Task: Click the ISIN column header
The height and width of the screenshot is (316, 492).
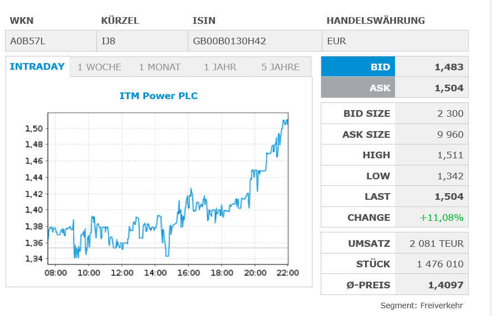Action: (x=204, y=20)
